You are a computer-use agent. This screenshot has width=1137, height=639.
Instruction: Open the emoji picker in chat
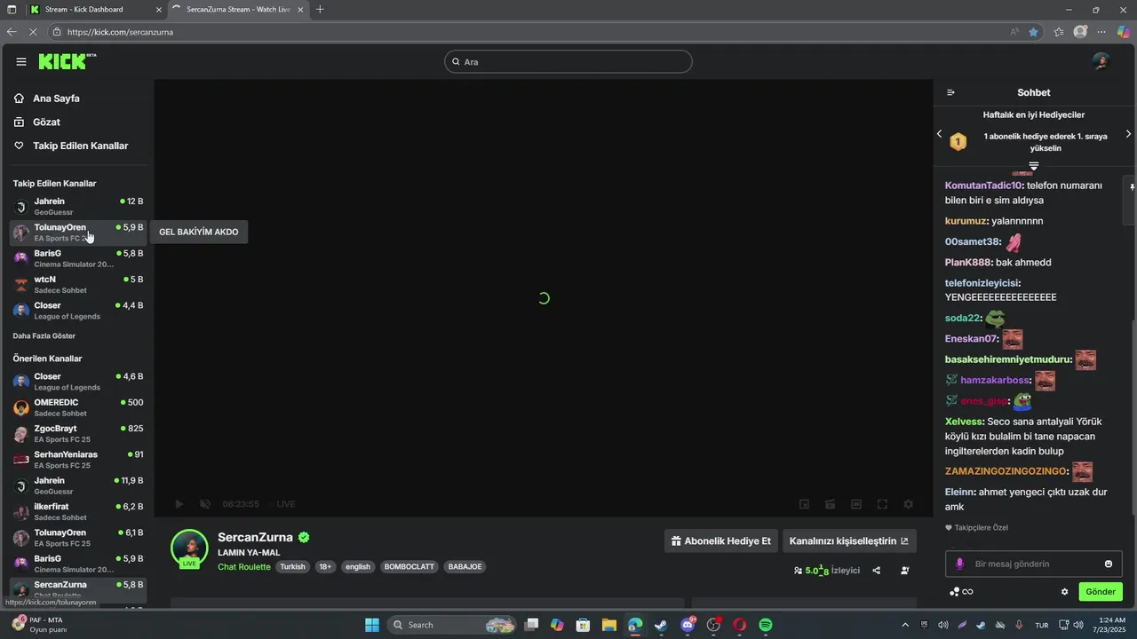(1109, 564)
